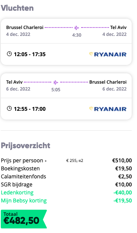
Task: Click the airplane icon on return flight
Action: [x=56, y=83]
